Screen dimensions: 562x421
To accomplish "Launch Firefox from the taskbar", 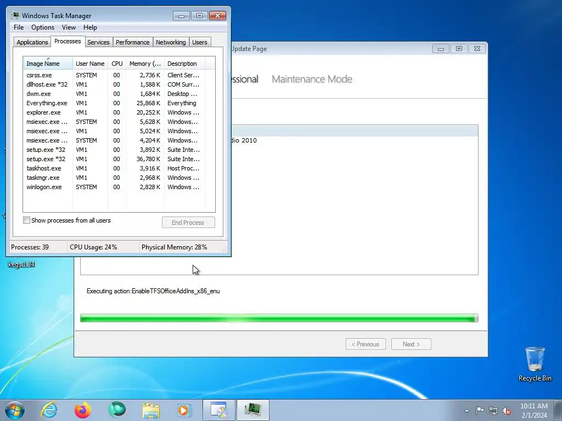I will click(83, 410).
